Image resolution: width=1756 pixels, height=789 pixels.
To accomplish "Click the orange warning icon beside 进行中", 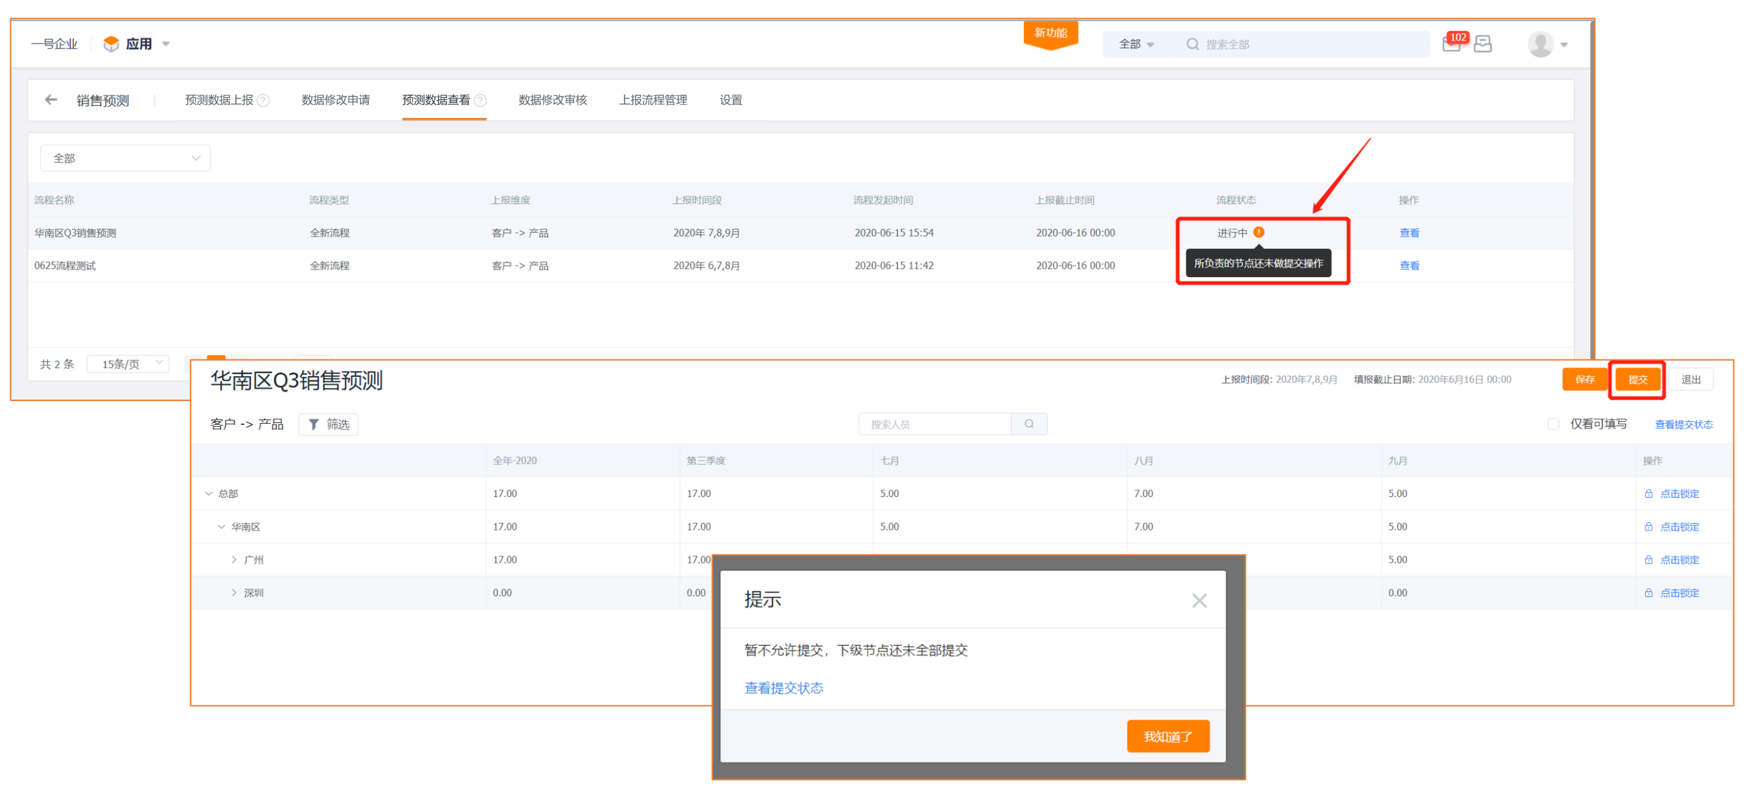I will pos(1259,233).
